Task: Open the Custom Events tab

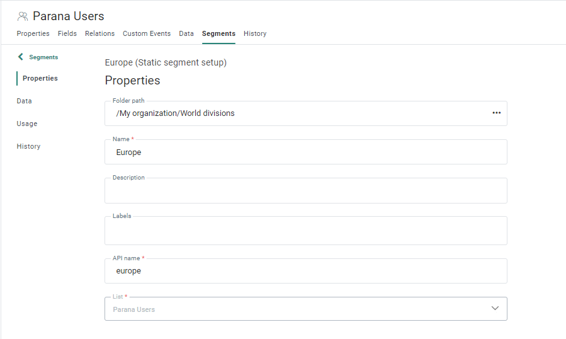Action: point(147,33)
